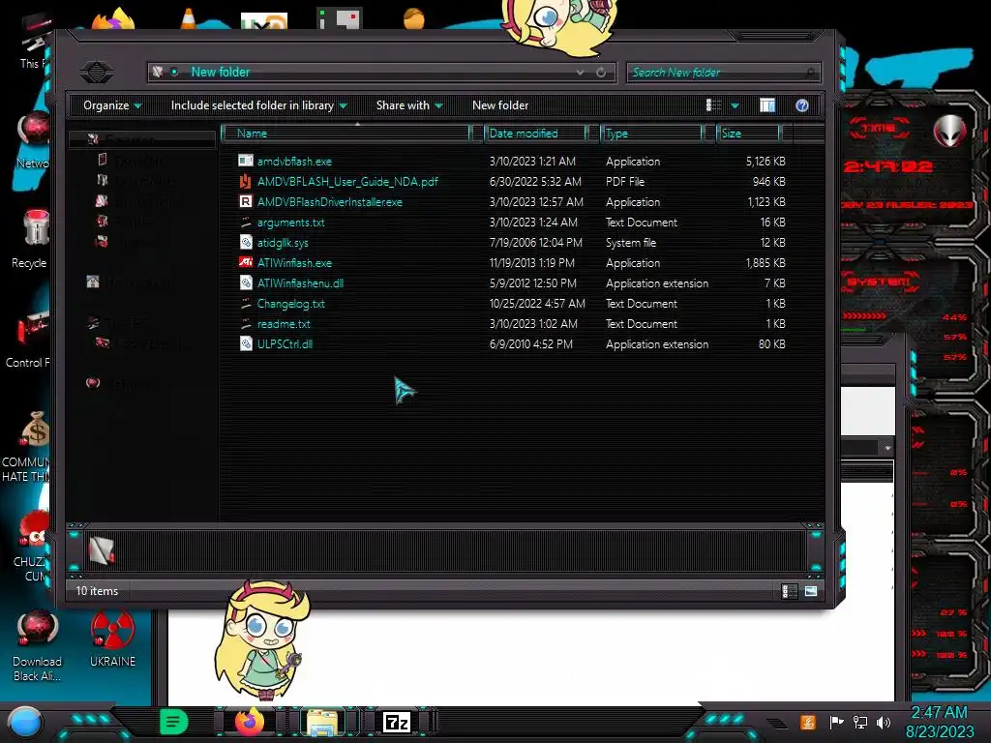Open Firefox from the taskbar

coord(250,722)
